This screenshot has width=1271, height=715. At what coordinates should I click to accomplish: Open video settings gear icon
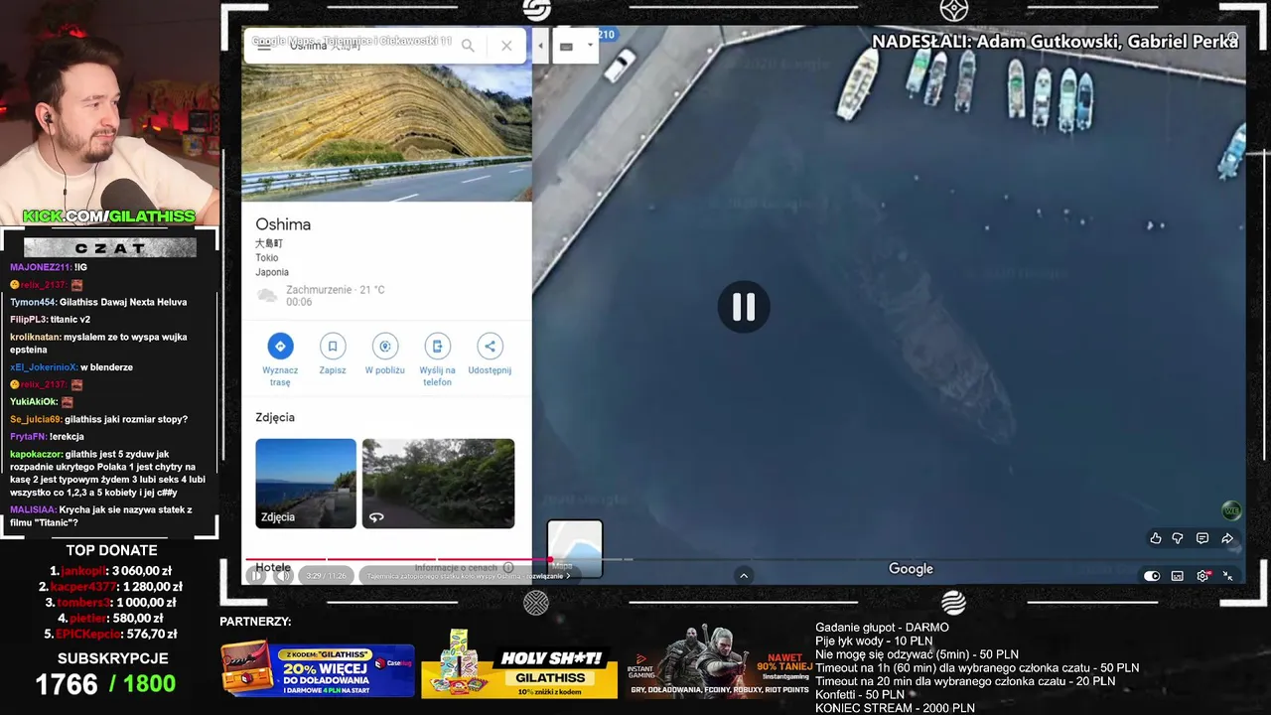click(x=1203, y=576)
